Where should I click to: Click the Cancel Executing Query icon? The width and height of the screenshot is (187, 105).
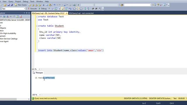pyautogui.click(x=49, y=8)
